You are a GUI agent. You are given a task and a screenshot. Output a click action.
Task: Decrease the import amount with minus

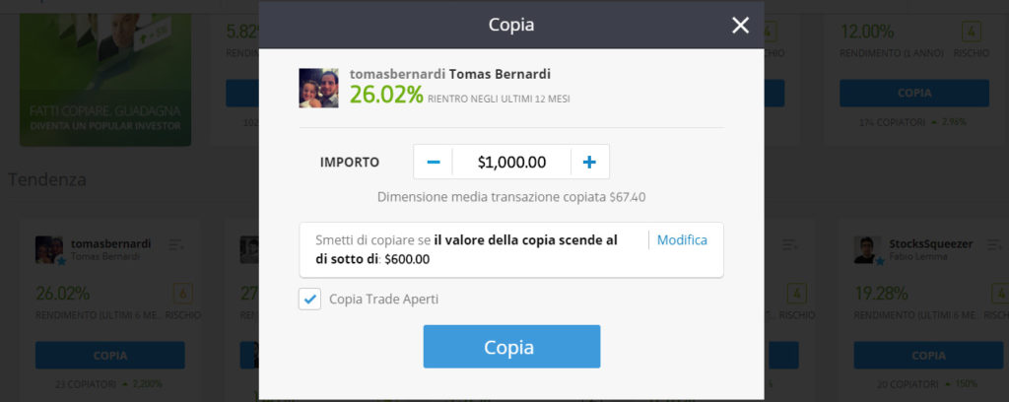(434, 163)
